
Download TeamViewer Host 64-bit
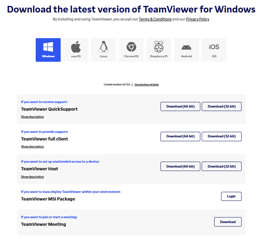click(180, 166)
